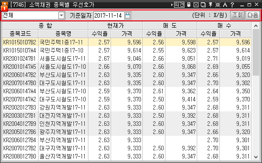Open the 전체 dropdown list
Viewport: 262px width, 163px height.
coord(62,15)
